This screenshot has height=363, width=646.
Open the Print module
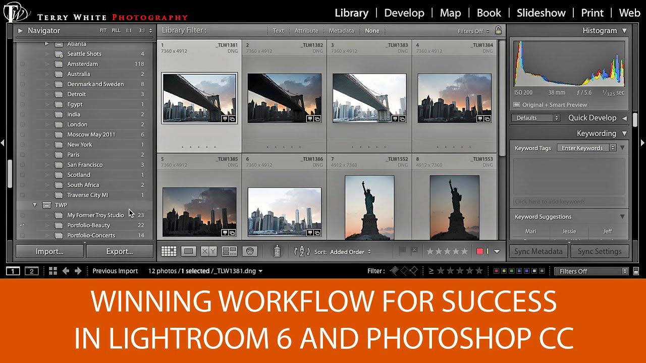(592, 13)
